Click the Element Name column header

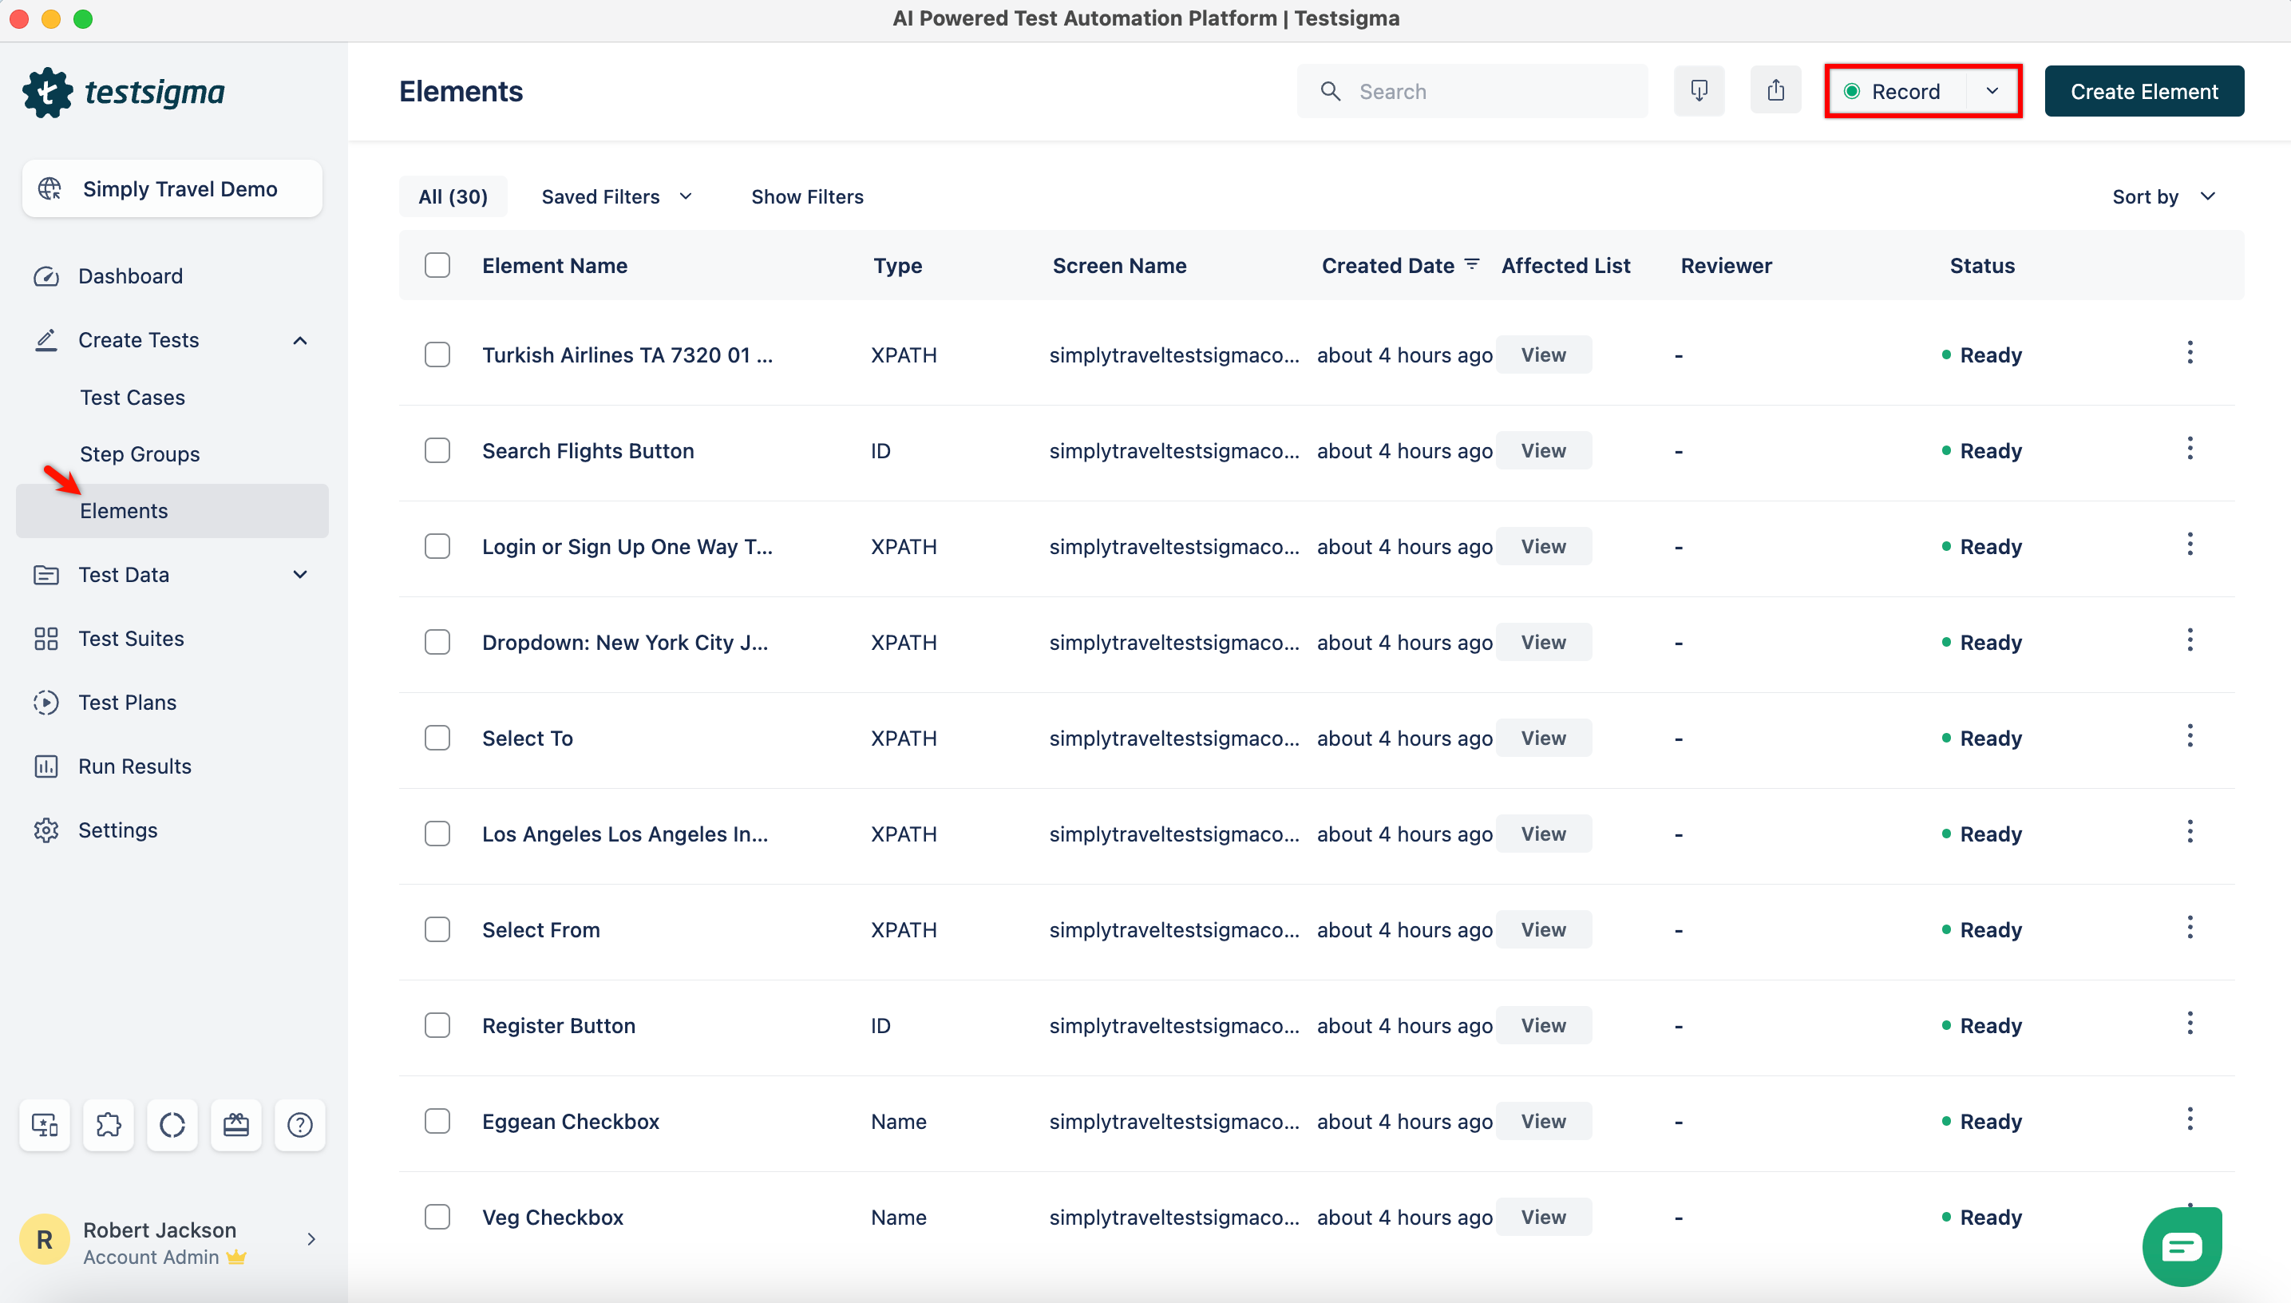tap(555, 266)
